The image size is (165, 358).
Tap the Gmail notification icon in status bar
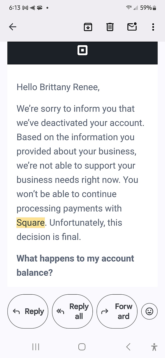point(25,8)
